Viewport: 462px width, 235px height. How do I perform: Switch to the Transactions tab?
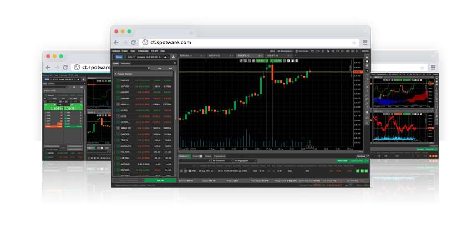tap(220, 156)
